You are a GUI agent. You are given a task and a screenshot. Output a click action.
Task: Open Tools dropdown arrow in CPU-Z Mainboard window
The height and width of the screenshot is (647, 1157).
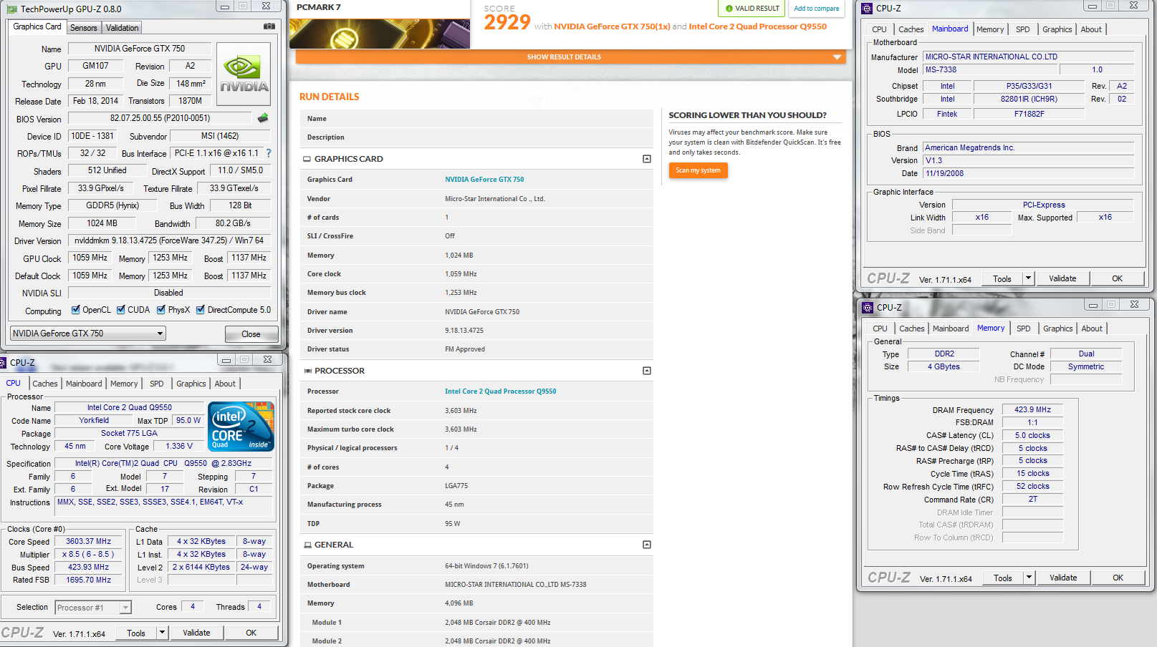tap(1028, 278)
